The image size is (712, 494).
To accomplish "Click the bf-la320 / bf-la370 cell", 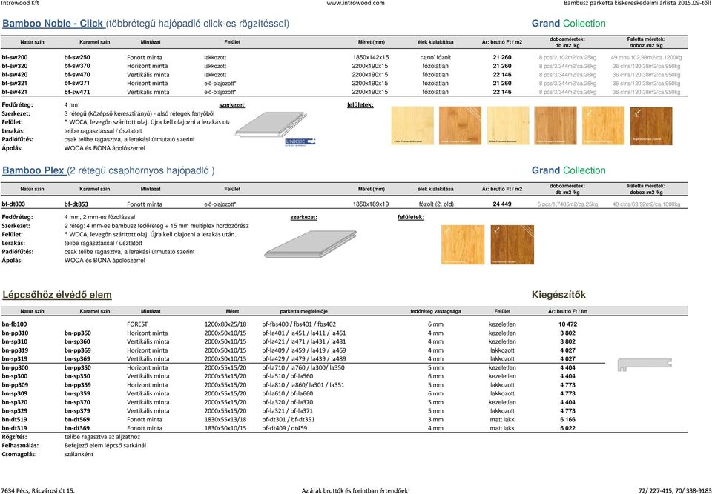I will click(x=288, y=402).
